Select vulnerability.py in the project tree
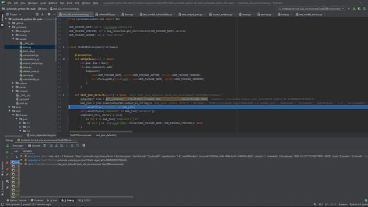 pyautogui.click(x=30, y=79)
